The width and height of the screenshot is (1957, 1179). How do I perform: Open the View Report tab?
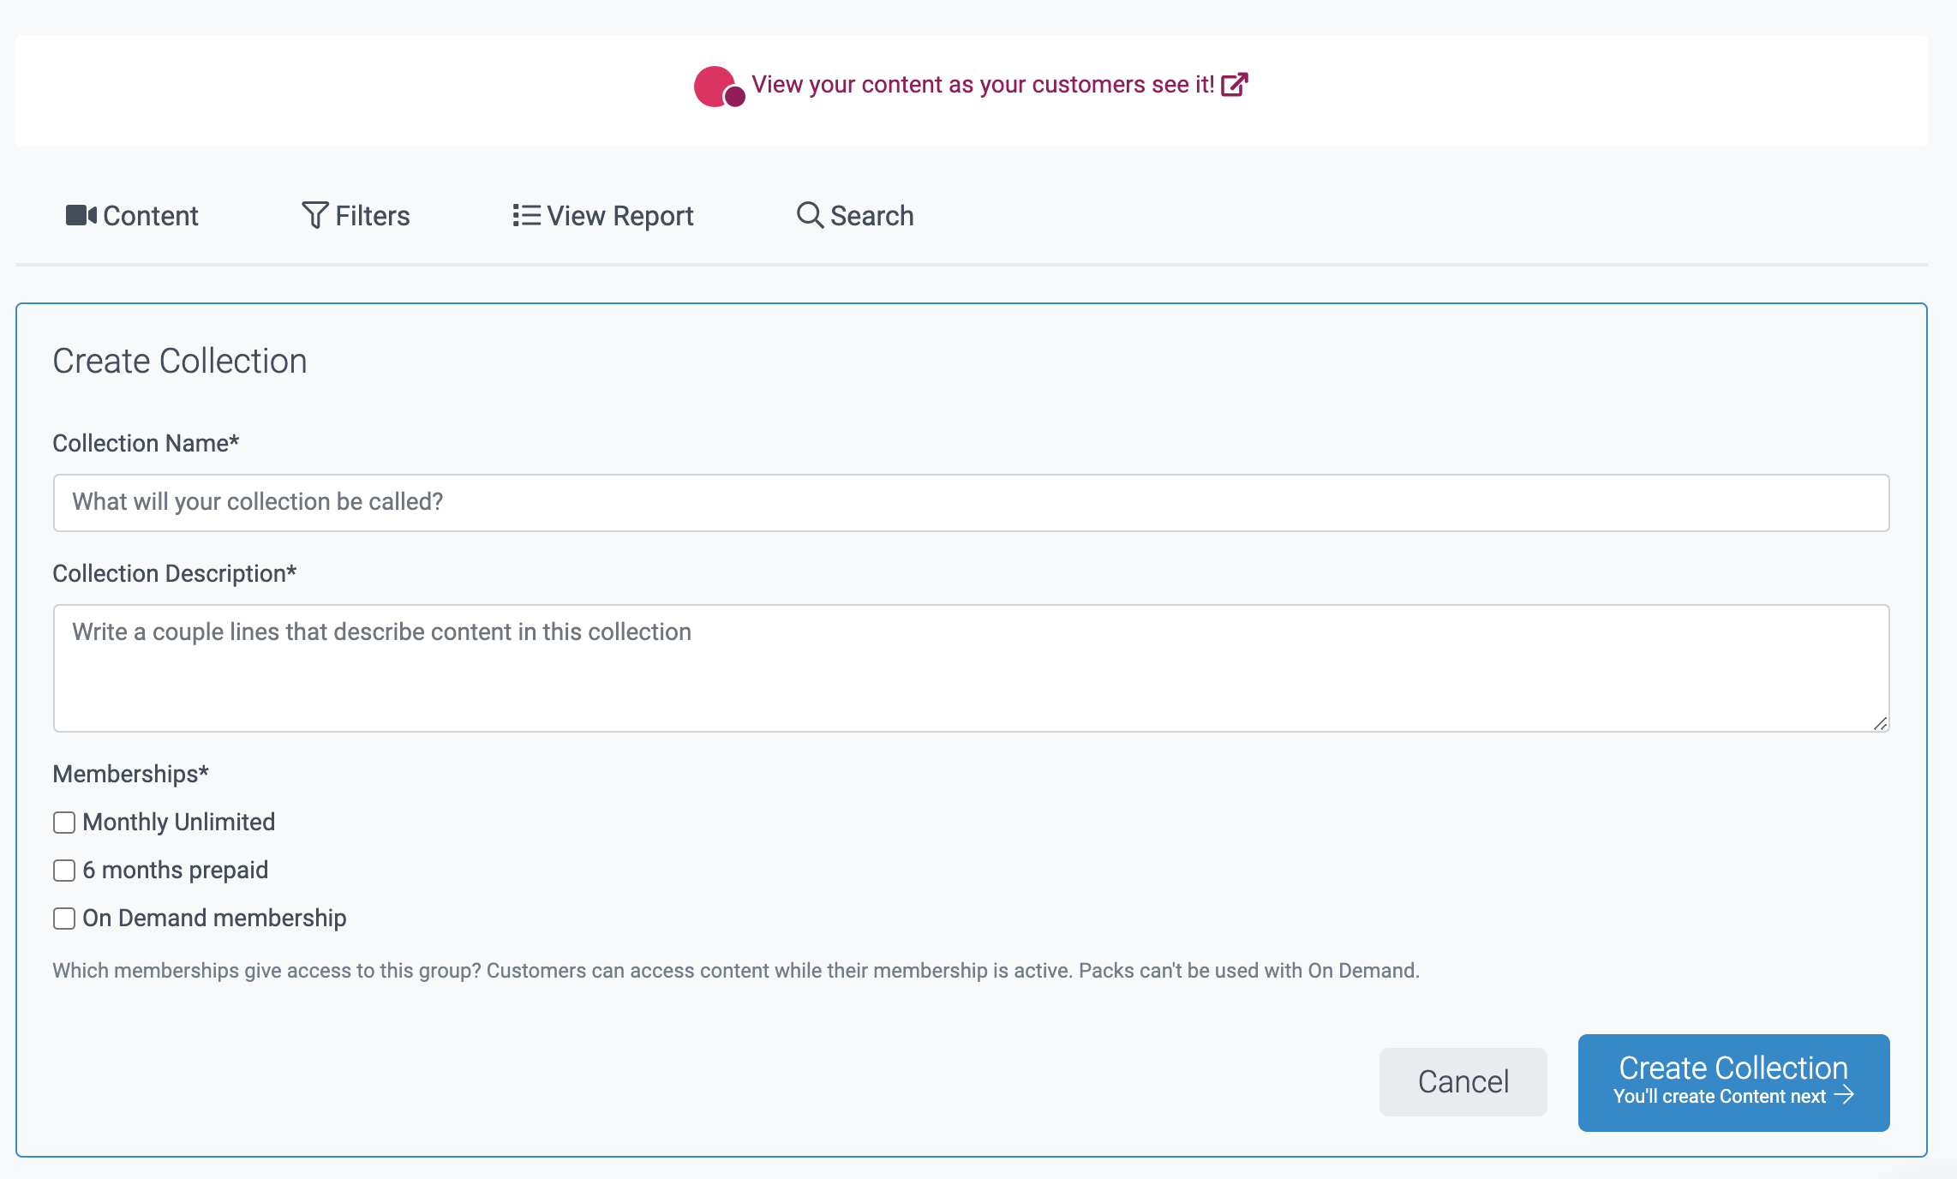619,216
